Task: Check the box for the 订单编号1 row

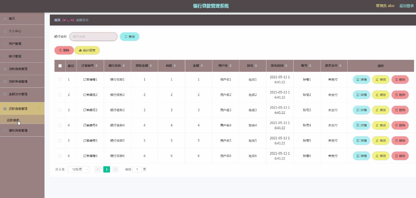Action: pyautogui.click(x=60, y=80)
